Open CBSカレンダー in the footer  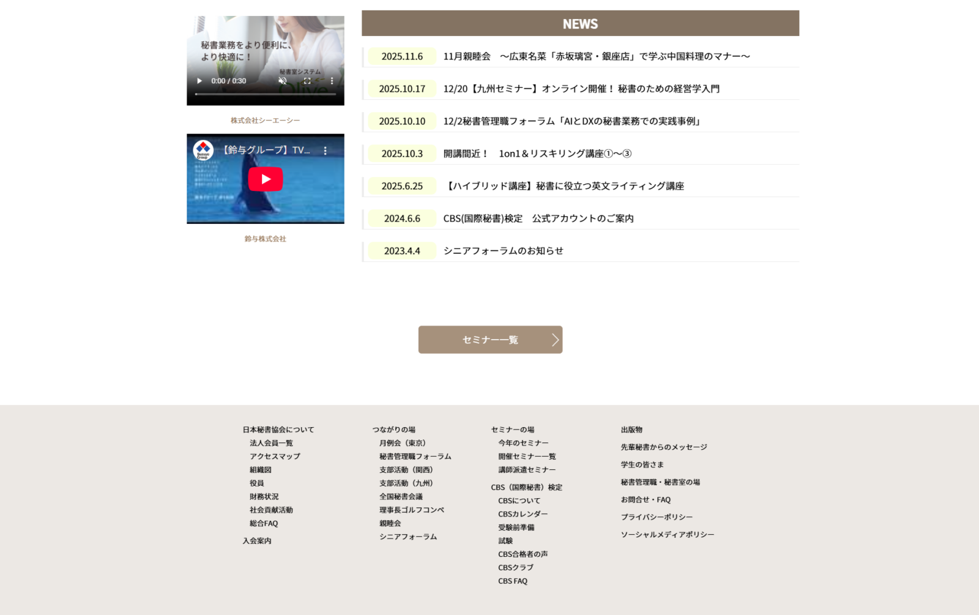point(523,514)
